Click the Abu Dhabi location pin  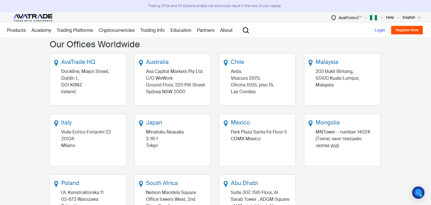click(226, 184)
